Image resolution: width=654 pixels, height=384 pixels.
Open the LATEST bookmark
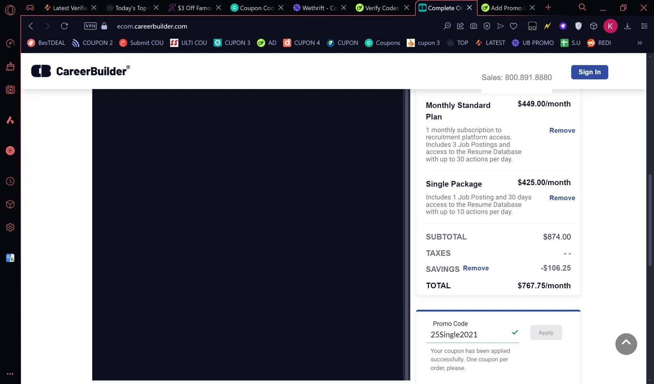coord(490,43)
